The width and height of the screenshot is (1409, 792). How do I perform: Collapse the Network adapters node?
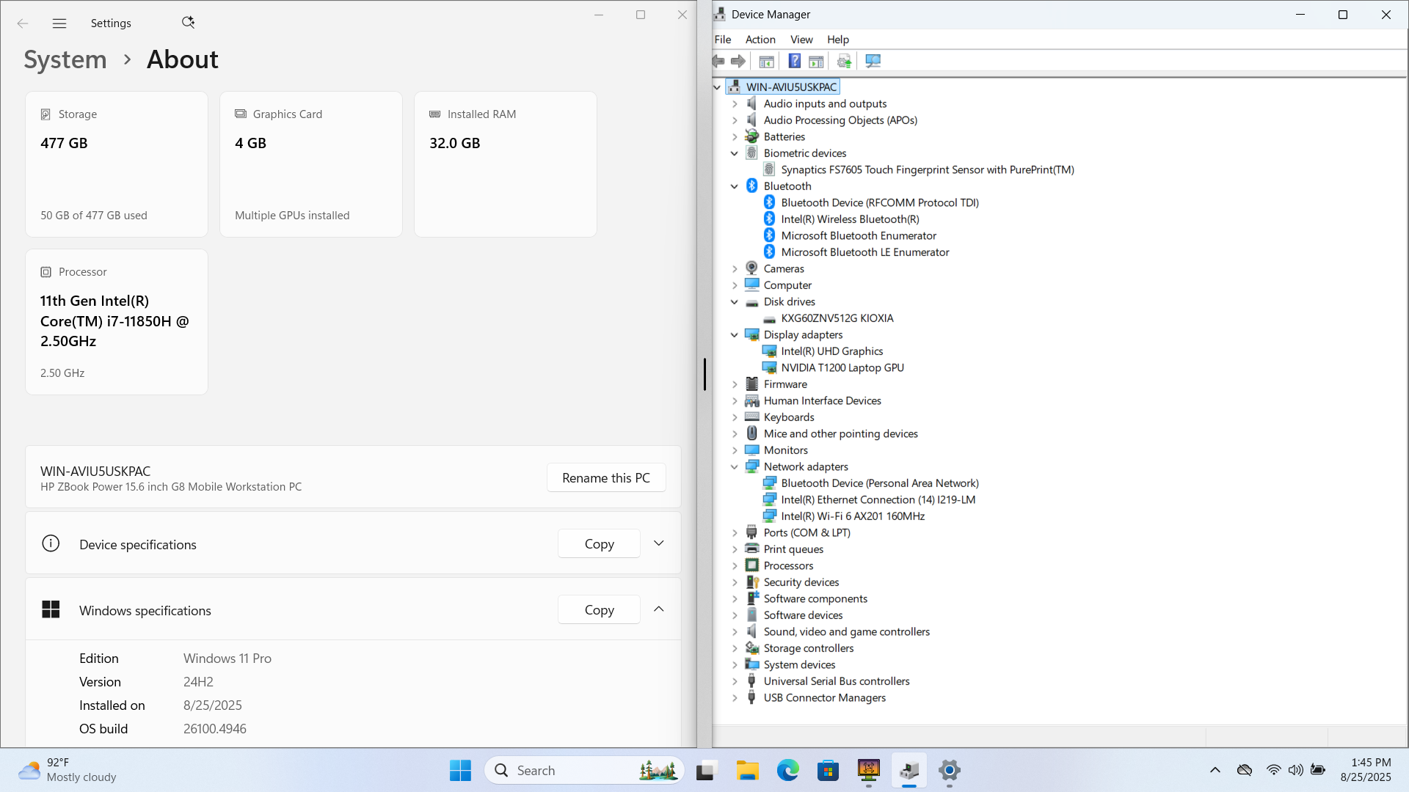point(735,466)
